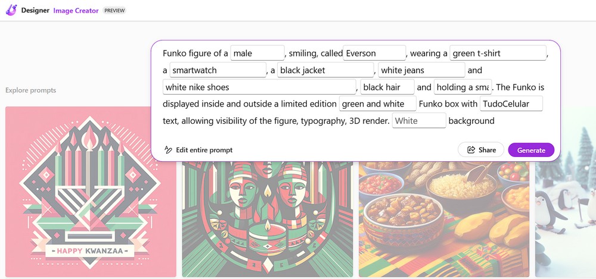The height and width of the screenshot is (279, 596).
Task: Click the 'white jeans' input
Action: pos(420,70)
